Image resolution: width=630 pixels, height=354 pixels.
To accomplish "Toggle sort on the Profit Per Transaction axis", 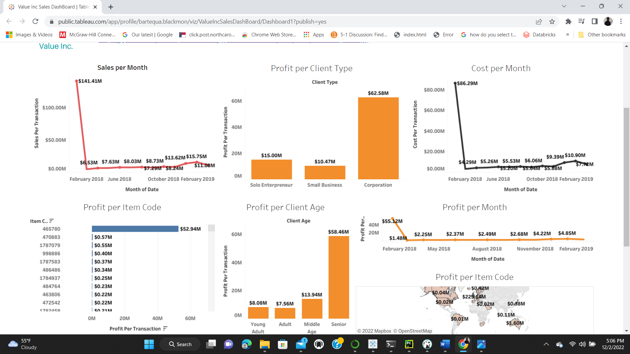I will pos(165,328).
